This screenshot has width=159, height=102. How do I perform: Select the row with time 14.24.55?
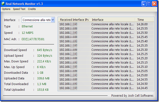coord(106,80)
